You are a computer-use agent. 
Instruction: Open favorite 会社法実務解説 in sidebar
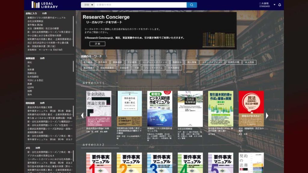point(35,21)
